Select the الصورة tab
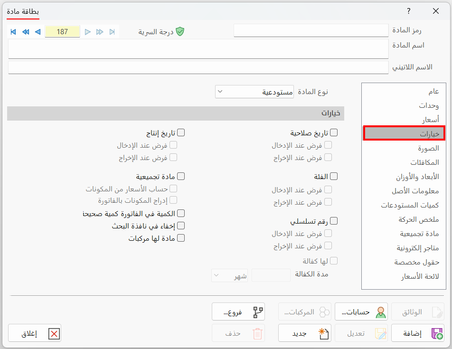This screenshot has height=349, width=452. tap(404, 148)
